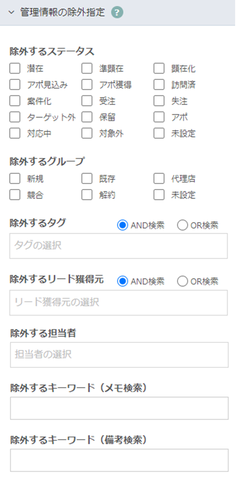
Task: Focus the メモ検索 keyword input field
Action: click(x=119, y=408)
